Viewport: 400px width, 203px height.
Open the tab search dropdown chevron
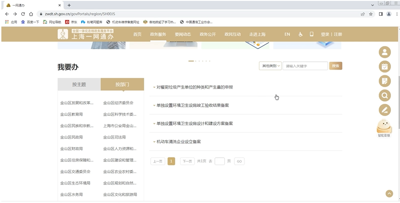click(373, 5)
